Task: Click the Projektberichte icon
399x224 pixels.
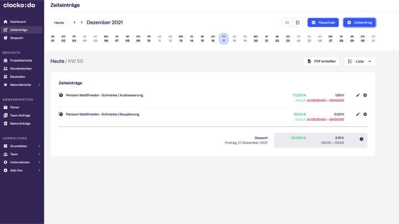Action: 6,60
